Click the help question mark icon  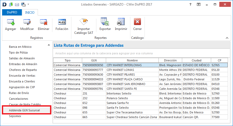click(190, 4)
